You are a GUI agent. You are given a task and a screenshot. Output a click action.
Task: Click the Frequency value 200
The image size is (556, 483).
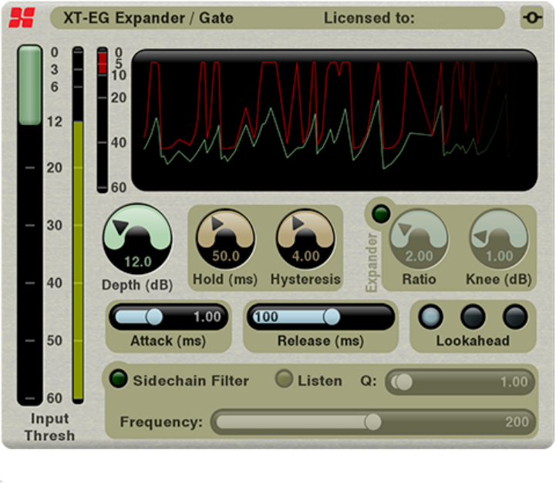517,421
